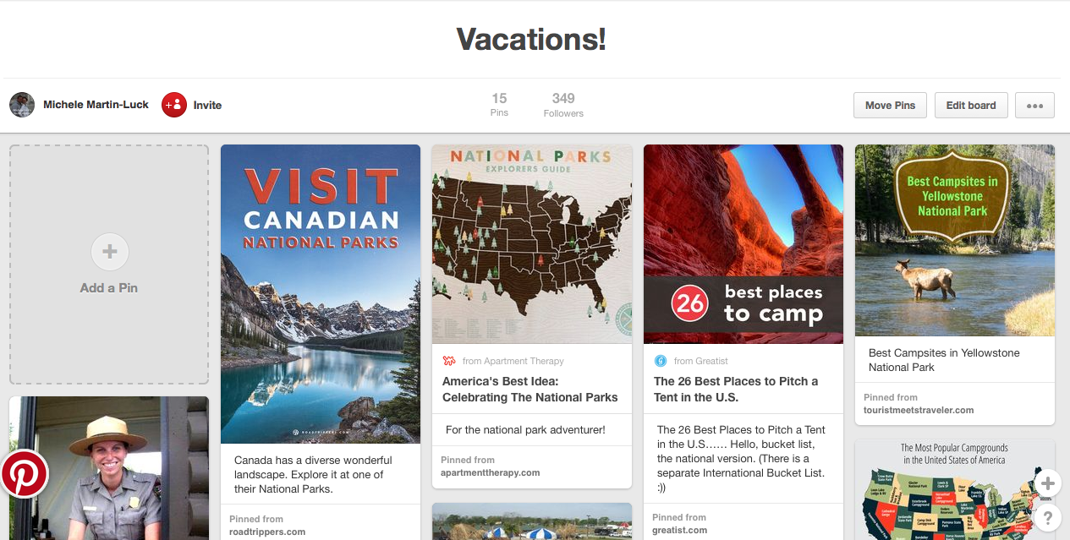Open the National Parks Explorers Guide map pin

[x=532, y=244]
